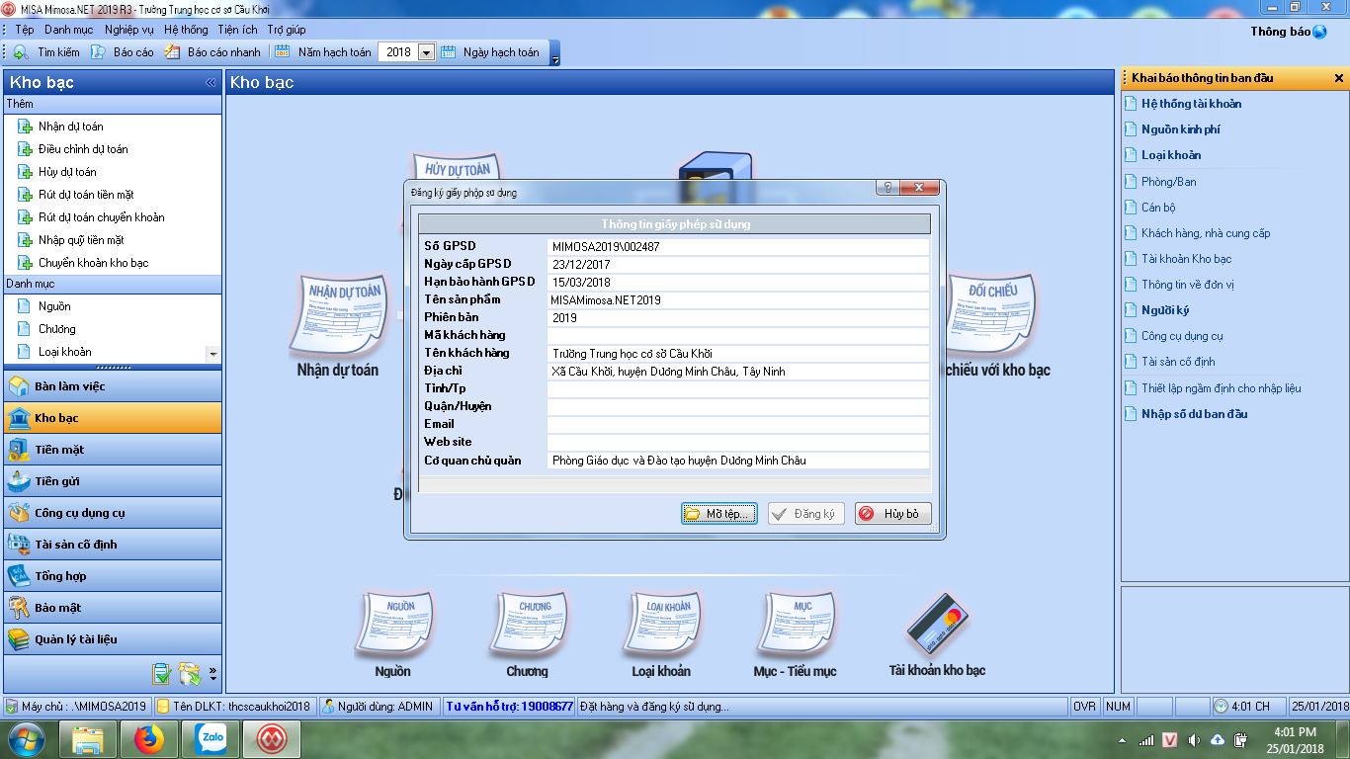
Task: Switch to Tài sản cố định module
Action: pyautogui.click(x=113, y=545)
